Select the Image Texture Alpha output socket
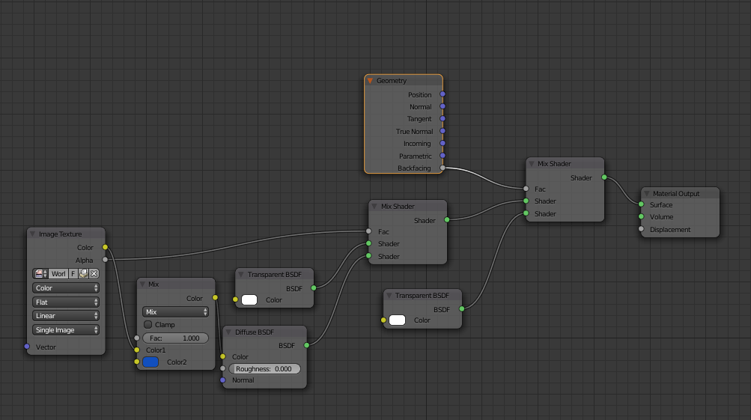This screenshot has height=420, width=751. [105, 260]
